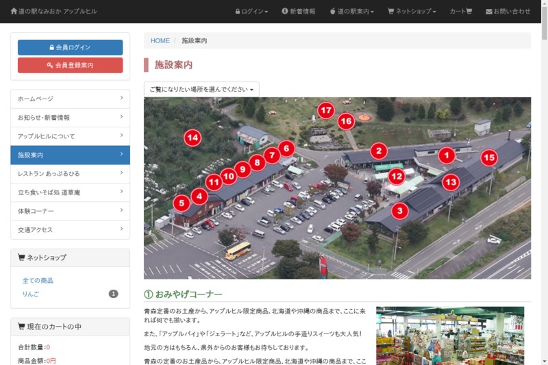Select レストラン あっぷるひる in sidebar
This screenshot has width=548, height=365.
click(x=70, y=174)
